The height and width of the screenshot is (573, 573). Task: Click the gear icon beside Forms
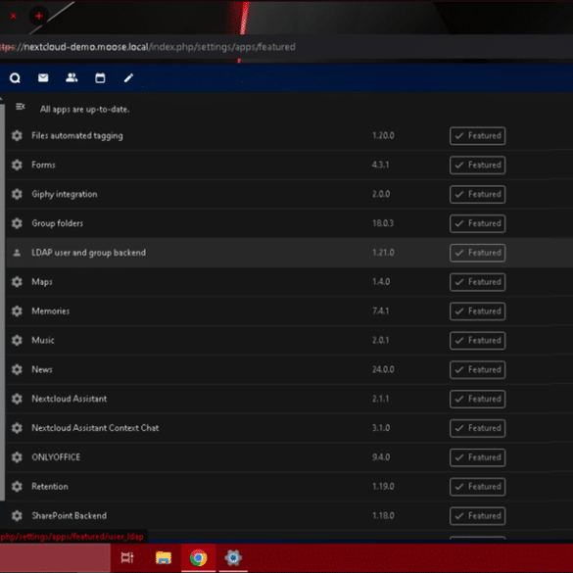17,165
